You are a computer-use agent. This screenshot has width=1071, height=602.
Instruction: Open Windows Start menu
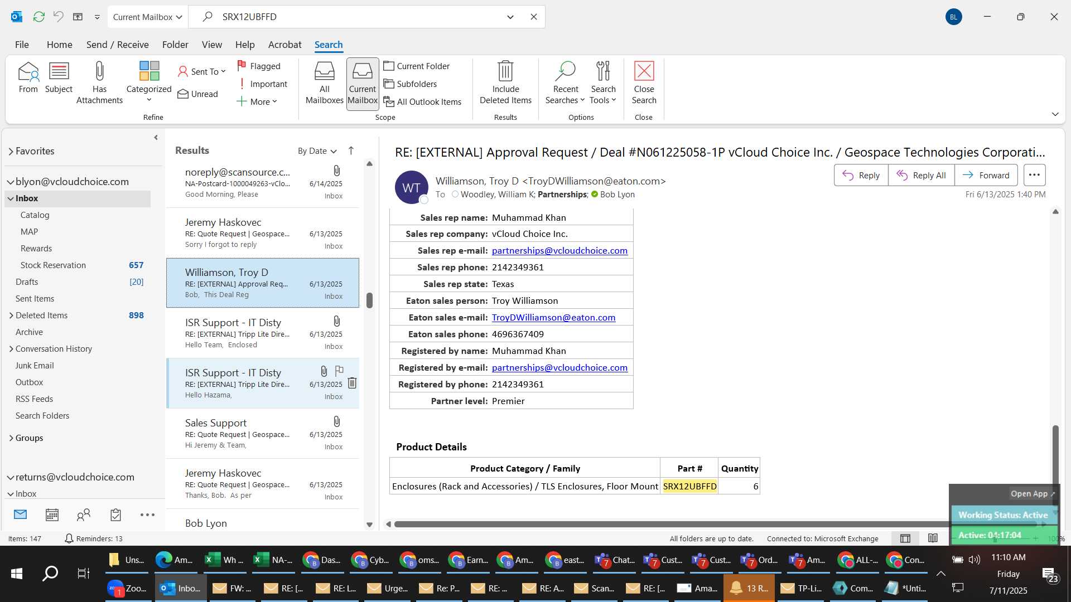(x=17, y=574)
